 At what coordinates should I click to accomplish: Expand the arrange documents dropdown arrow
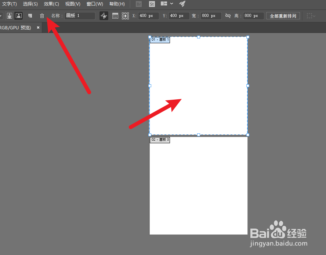[171, 4]
